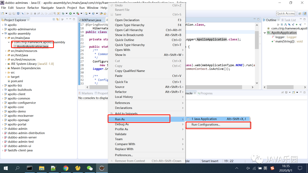308x173 pixels.
Task: Toggle Hide Non-Public Members green dot in Outline
Action: tap(297, 24)
